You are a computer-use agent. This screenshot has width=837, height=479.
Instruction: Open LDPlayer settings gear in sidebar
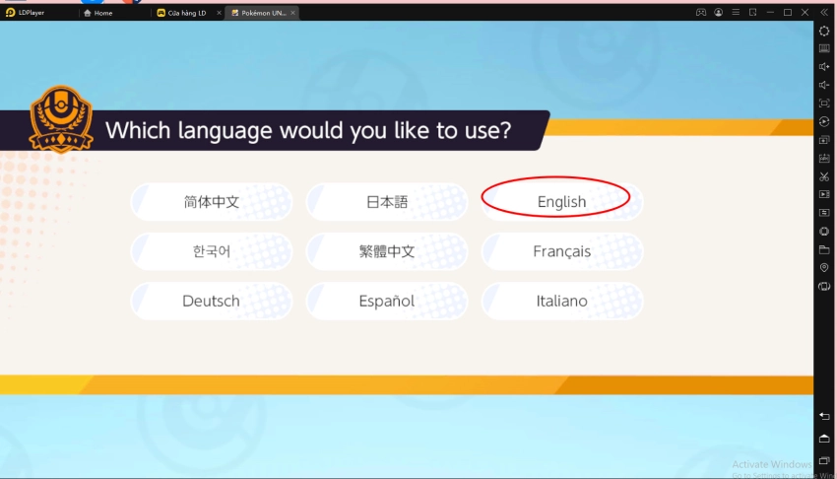click(x=824, y=31)
